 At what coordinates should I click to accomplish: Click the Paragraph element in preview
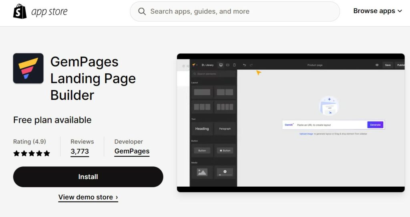tap(225, 129)
